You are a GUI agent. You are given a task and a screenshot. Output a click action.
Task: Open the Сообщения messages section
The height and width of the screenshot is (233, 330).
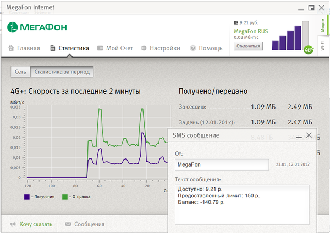[85, 224]
